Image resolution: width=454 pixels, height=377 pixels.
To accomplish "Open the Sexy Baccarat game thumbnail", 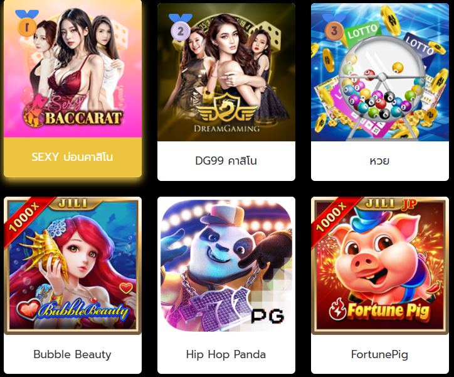I will [x=73, y=68].
